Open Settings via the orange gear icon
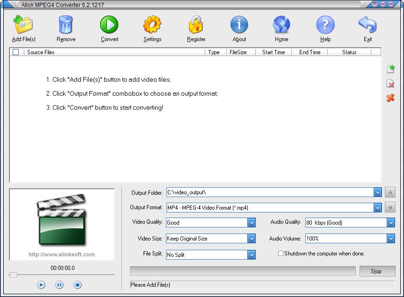 [x=152, y=25]
